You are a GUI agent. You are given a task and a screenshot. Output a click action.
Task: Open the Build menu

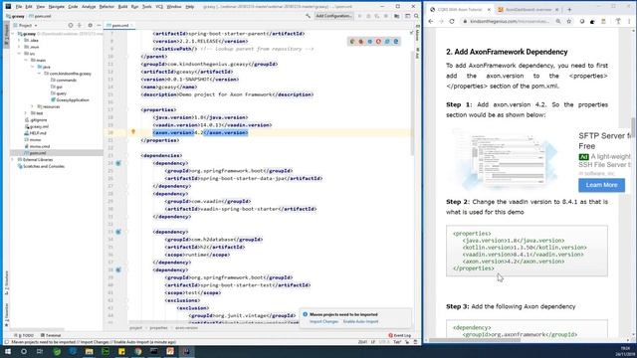122,7
